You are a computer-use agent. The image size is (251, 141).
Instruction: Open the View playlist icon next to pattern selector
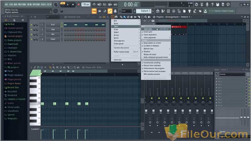coord(158,11)
